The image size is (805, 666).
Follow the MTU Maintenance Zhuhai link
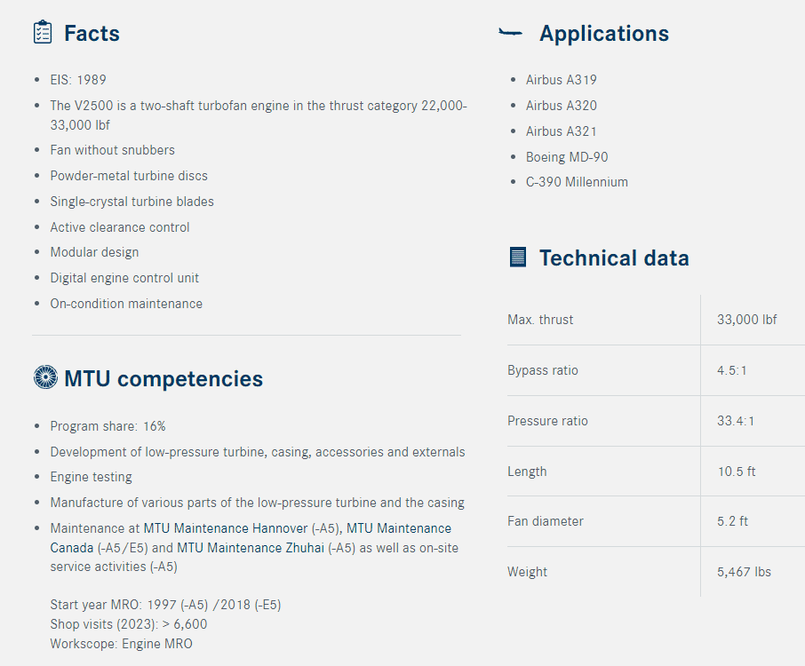point(251,548)
